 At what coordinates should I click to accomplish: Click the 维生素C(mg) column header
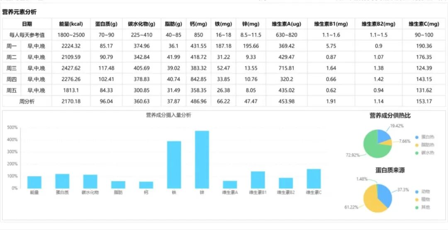pyautogui.click(x=424, y=24)
